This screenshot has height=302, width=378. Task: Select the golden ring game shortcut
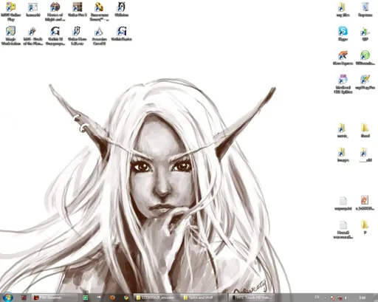tap(99, 12)
